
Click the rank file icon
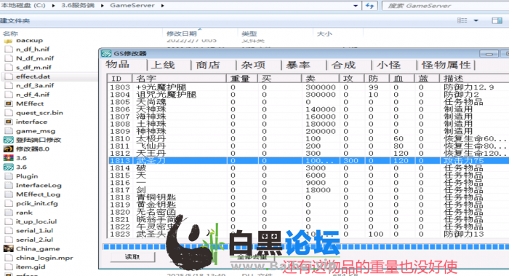(9, 213)
